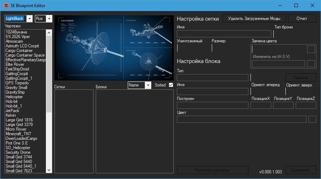Click the color swatch beside Цвет field

[x=312, y=119]
